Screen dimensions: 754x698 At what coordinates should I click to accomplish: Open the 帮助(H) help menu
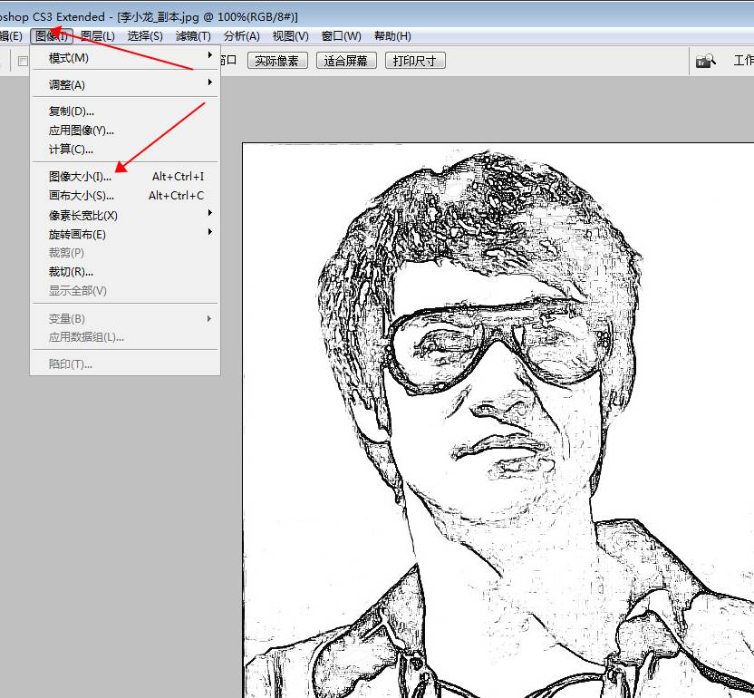[392, 36]
